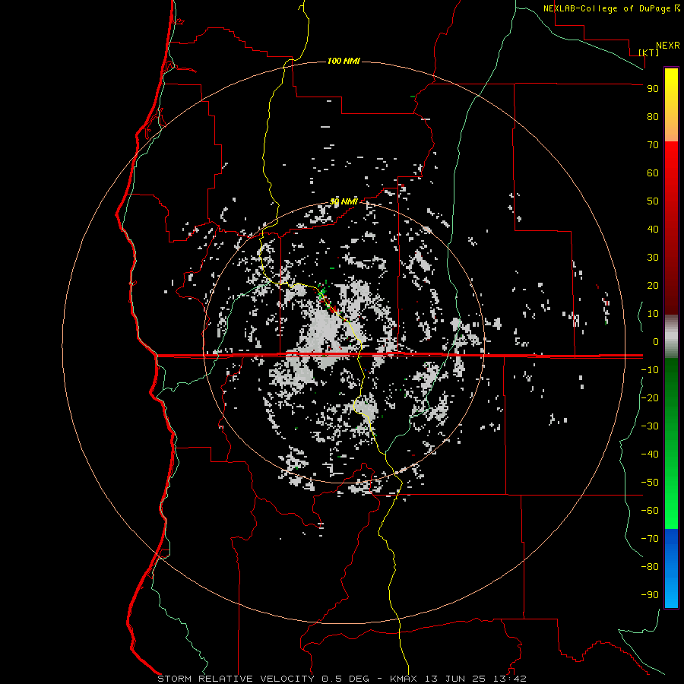The image size is (684, 684).
Task: Click the -90 value on velocity scale
Action: click(x=650, y=595)
